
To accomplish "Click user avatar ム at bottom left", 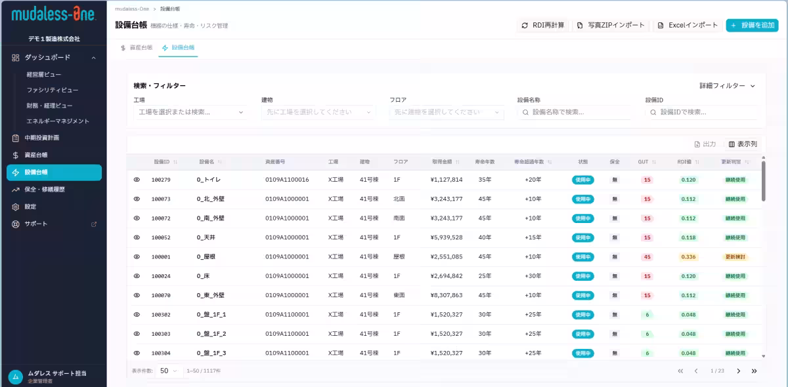I will (x=15, y=377).
